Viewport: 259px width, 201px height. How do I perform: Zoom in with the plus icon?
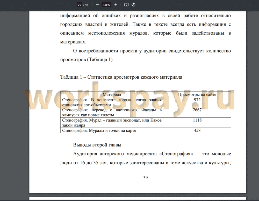tap(116, 5)
